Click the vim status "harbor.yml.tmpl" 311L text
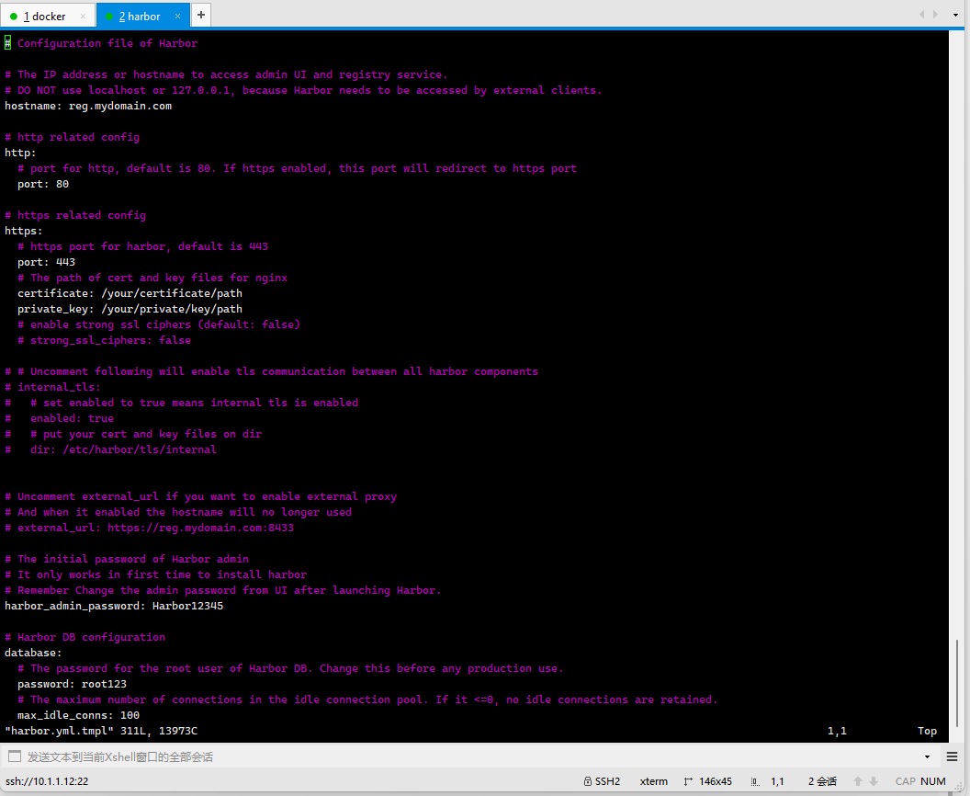 pyautogui.click(x=101, y=731)
